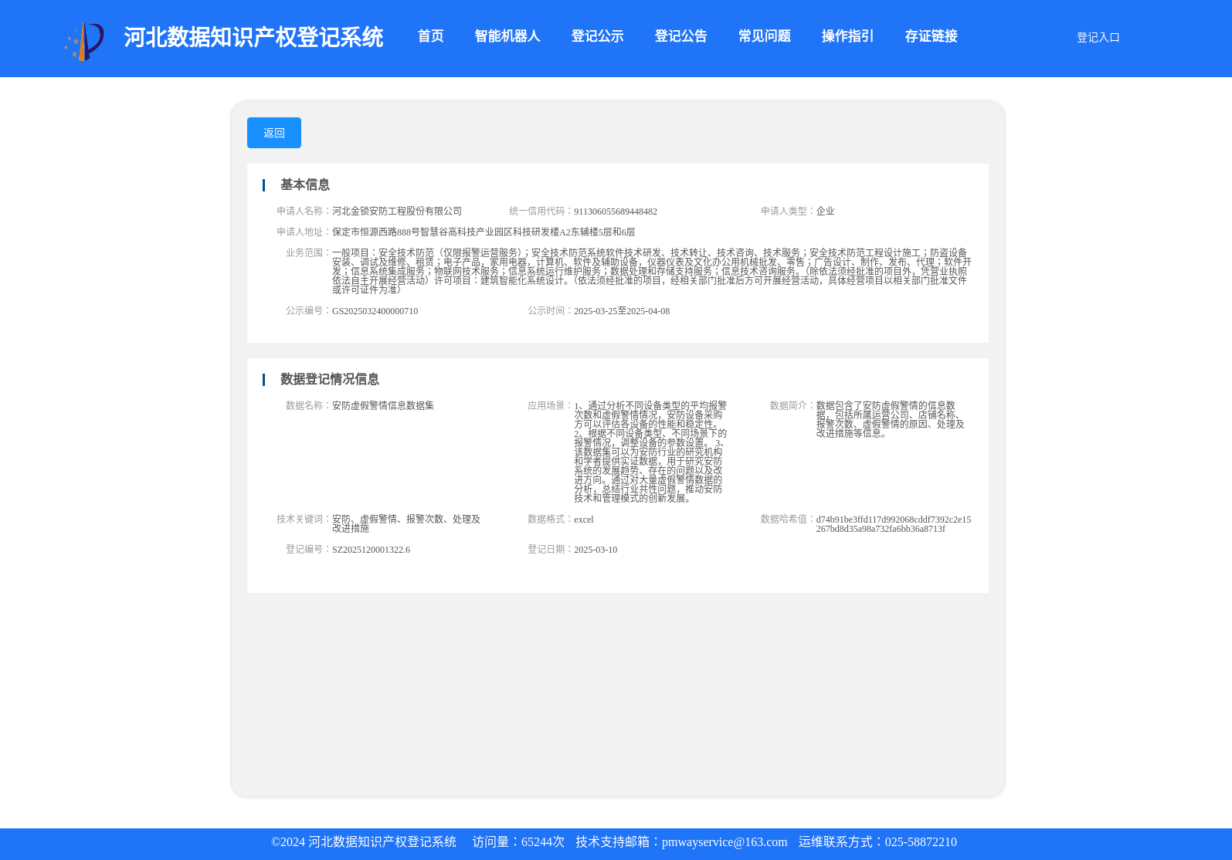The width and height of the screenshot is (1232, 860).
Task: Select the 业务范围 description paragraph
Action: tap(652, 271)
